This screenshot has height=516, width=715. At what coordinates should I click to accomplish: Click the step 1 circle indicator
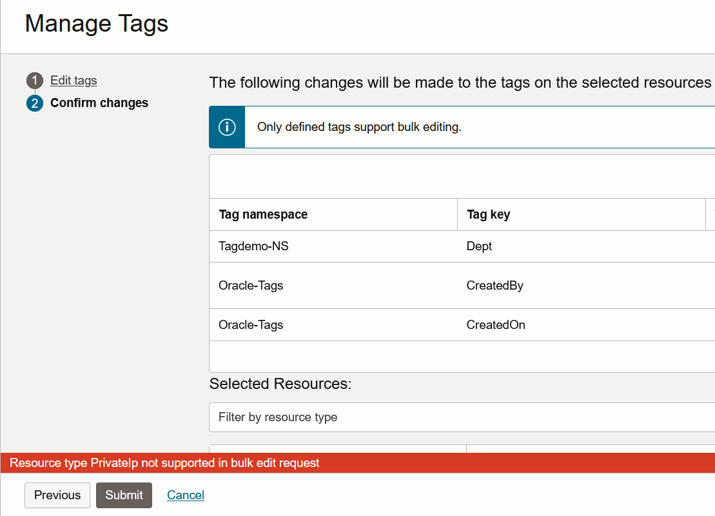(34, 81)
